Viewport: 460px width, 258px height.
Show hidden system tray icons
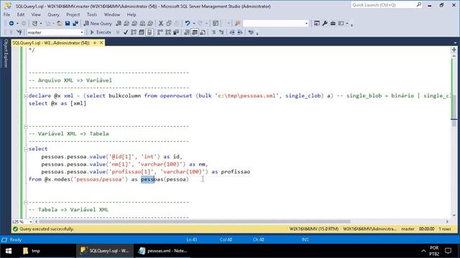[423, 251]
